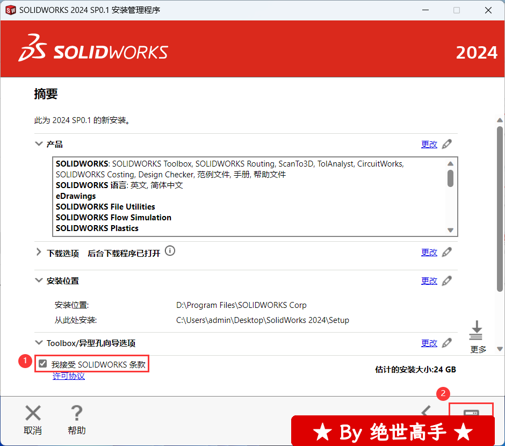Click the C:\Users\admin\Desktop\SolidWorks 2024\Setup path
The height and width of the screenshot is (446, 505).
[263, 320]
